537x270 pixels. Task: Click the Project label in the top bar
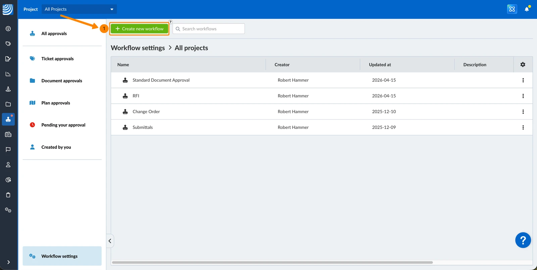31,9
